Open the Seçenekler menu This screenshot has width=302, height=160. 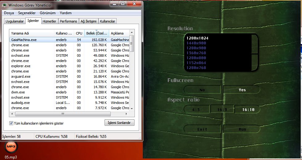click(x=27, y=13)
